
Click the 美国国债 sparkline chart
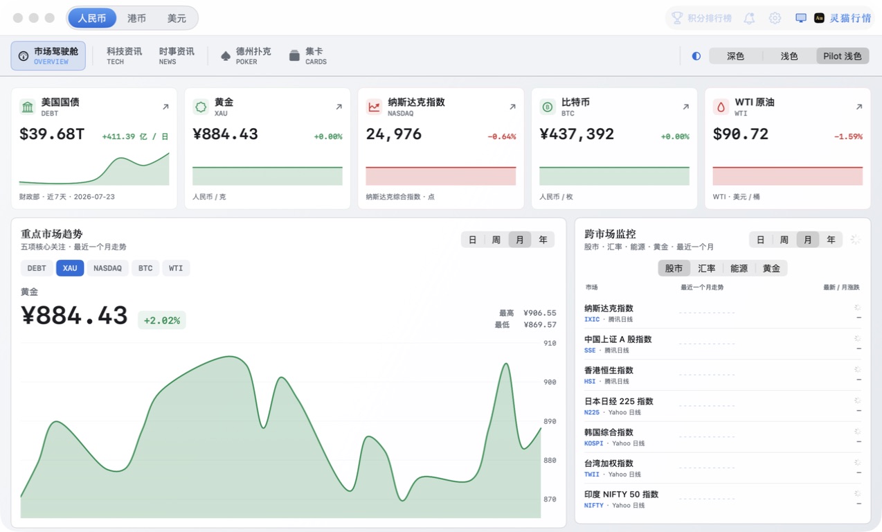94,169
